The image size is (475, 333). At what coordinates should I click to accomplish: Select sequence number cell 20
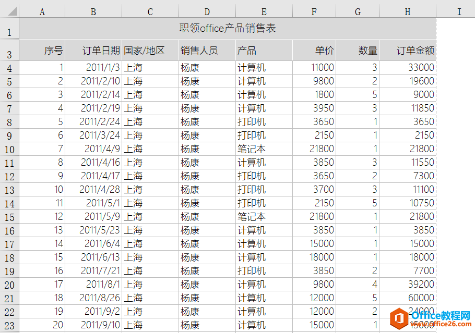[x=42, y=325]
